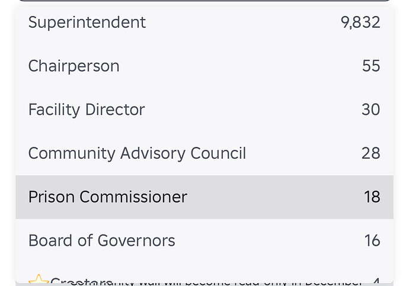Image resolution: width=409 pixels, height=286 pixels.
Task: Click the empty middle of the Chairperson row
Action: (237, 66)
